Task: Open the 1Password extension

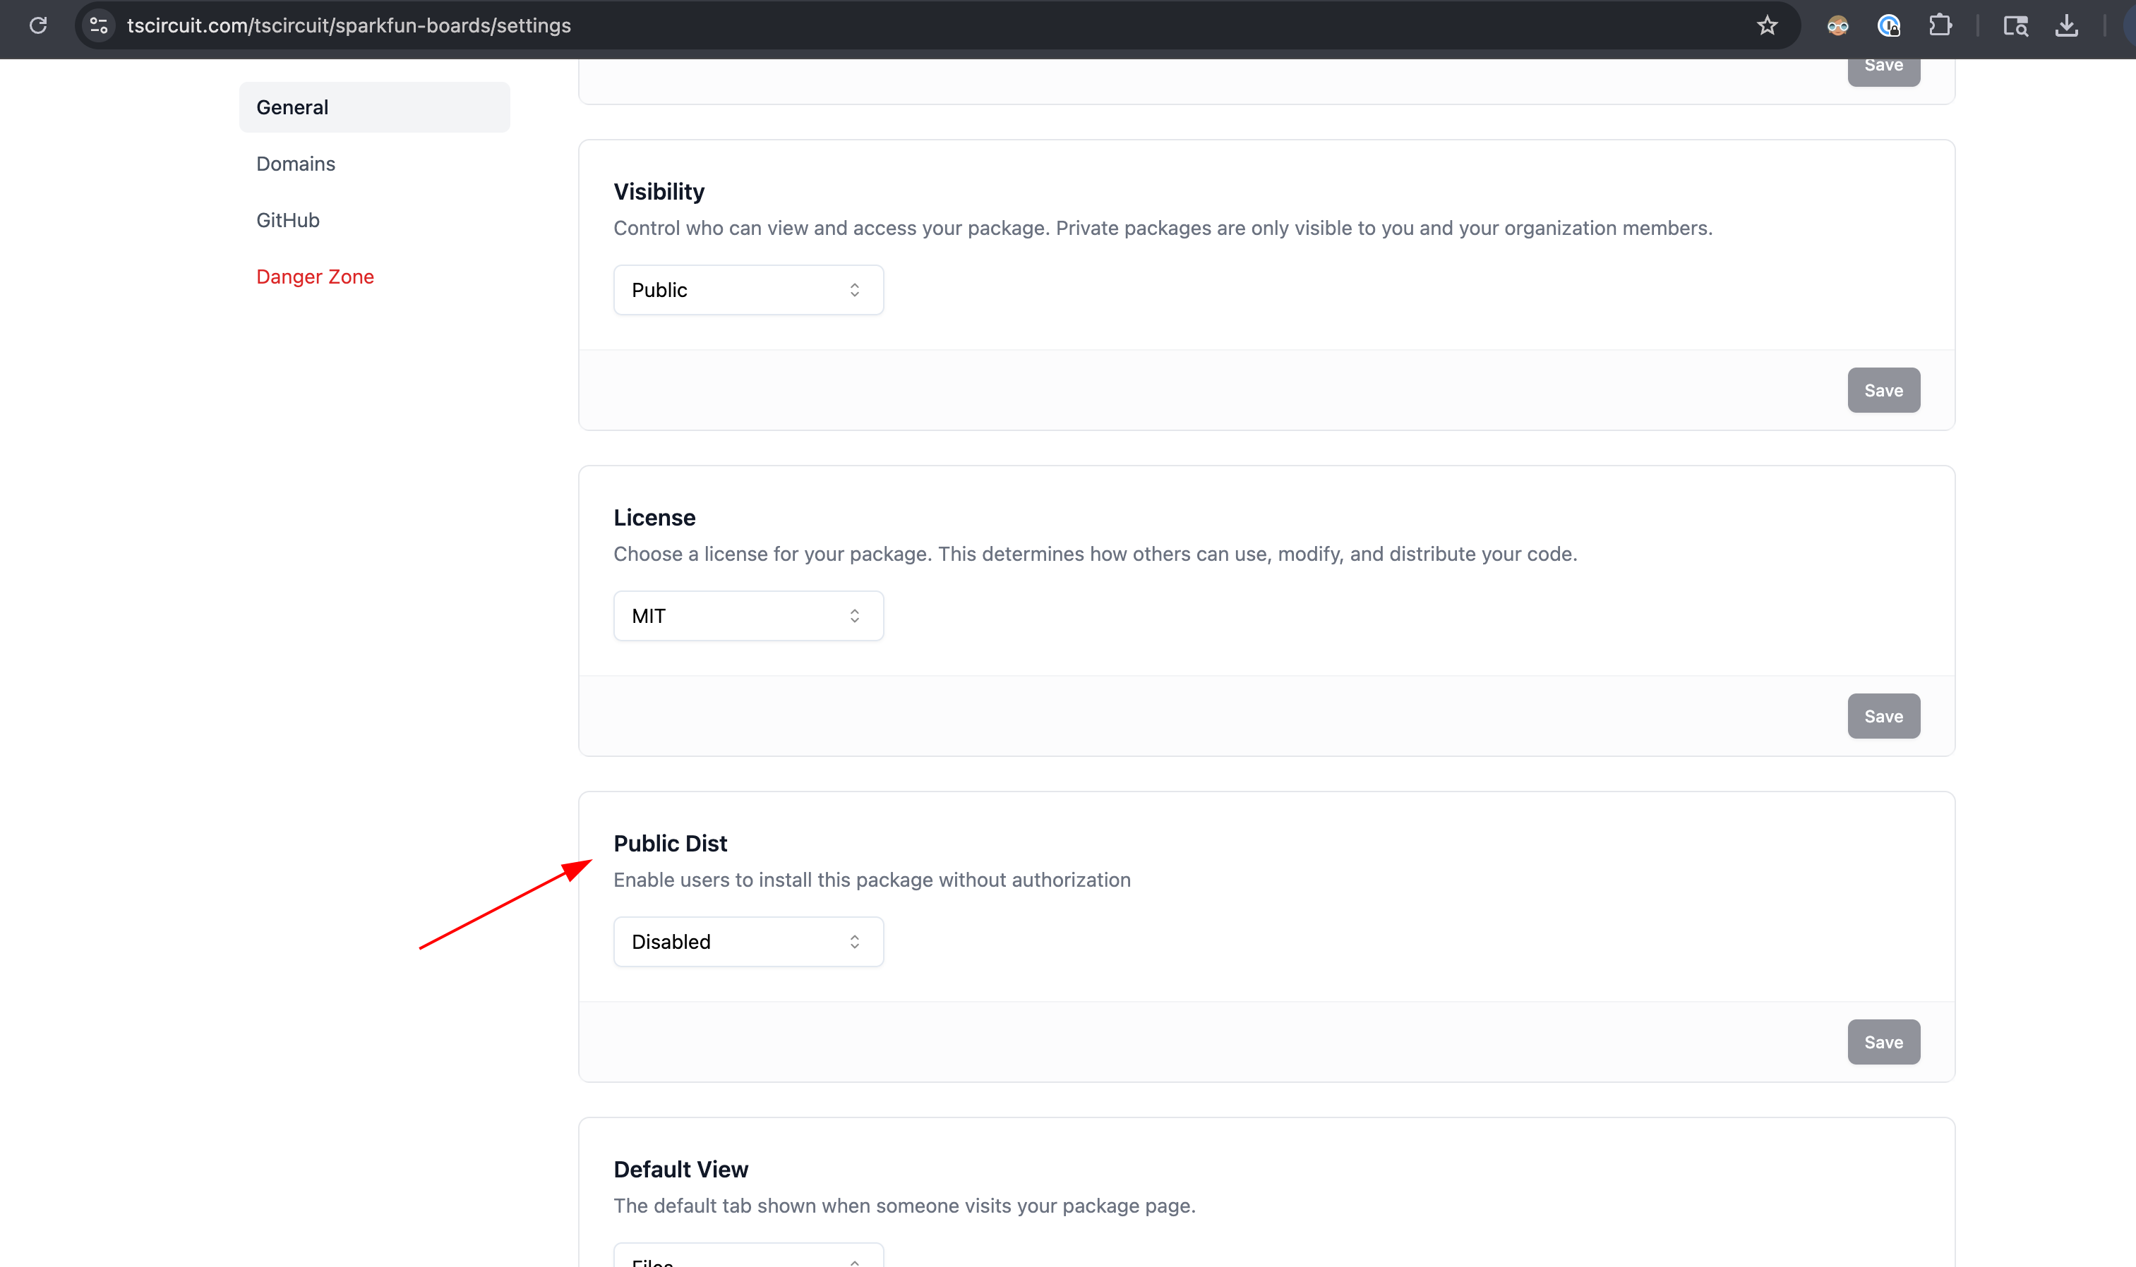Action: 1889,25
